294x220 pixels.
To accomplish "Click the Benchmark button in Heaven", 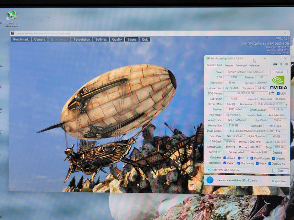I will click(x=21, y=39).
